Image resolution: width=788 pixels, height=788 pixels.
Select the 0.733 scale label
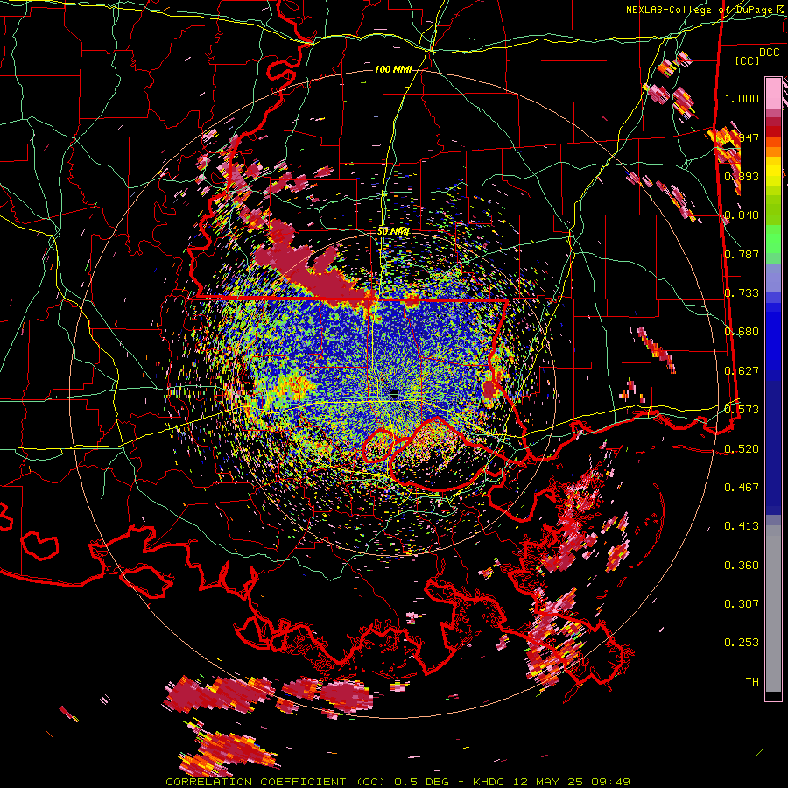(742, 293)
